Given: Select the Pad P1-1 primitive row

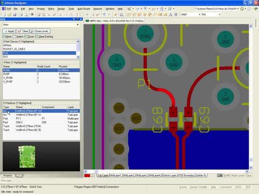Looking at the screenshot, I should [x=41, y=119].
